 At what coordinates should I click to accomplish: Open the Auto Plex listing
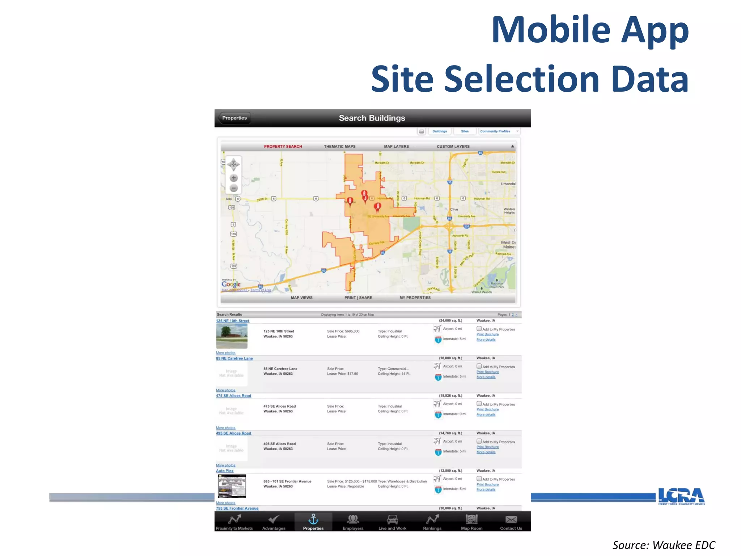tap(225, 471)
